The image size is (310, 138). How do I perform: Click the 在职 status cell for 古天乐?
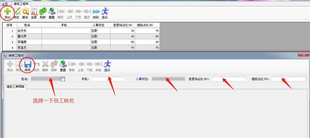100,31
